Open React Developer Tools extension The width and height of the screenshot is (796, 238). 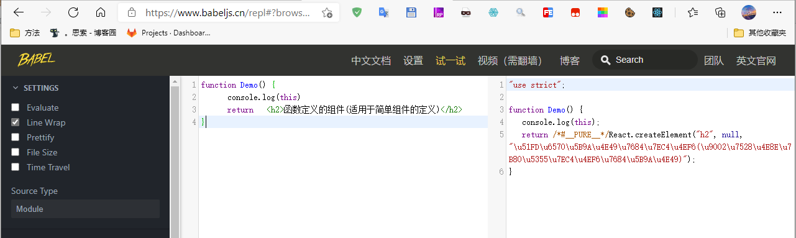657,12
